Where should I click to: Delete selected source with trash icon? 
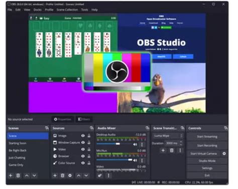click(x=62, y=175)
